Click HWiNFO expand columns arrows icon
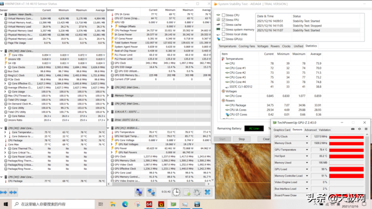 [x=4, y=193]
